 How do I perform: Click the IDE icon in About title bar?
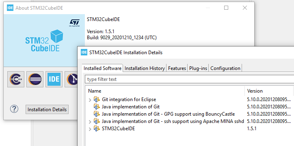tap(10, 8)
